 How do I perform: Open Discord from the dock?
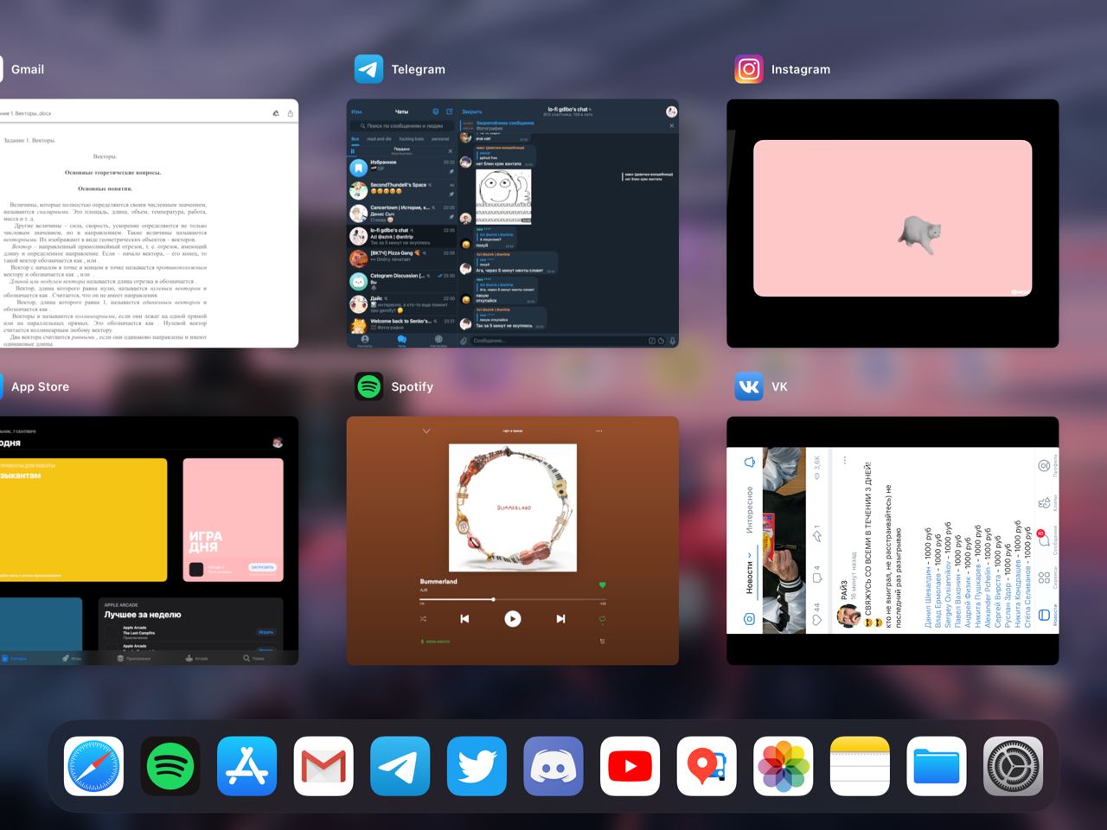(x=553, y=766)
